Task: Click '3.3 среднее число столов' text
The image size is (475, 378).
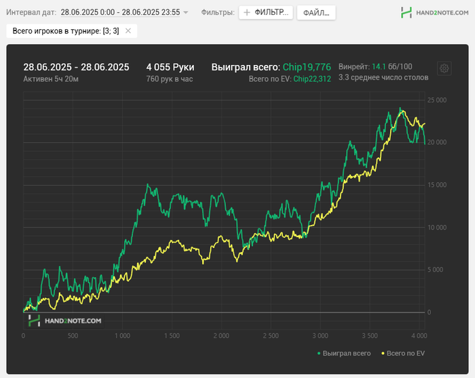Action: tap(383, 77)
